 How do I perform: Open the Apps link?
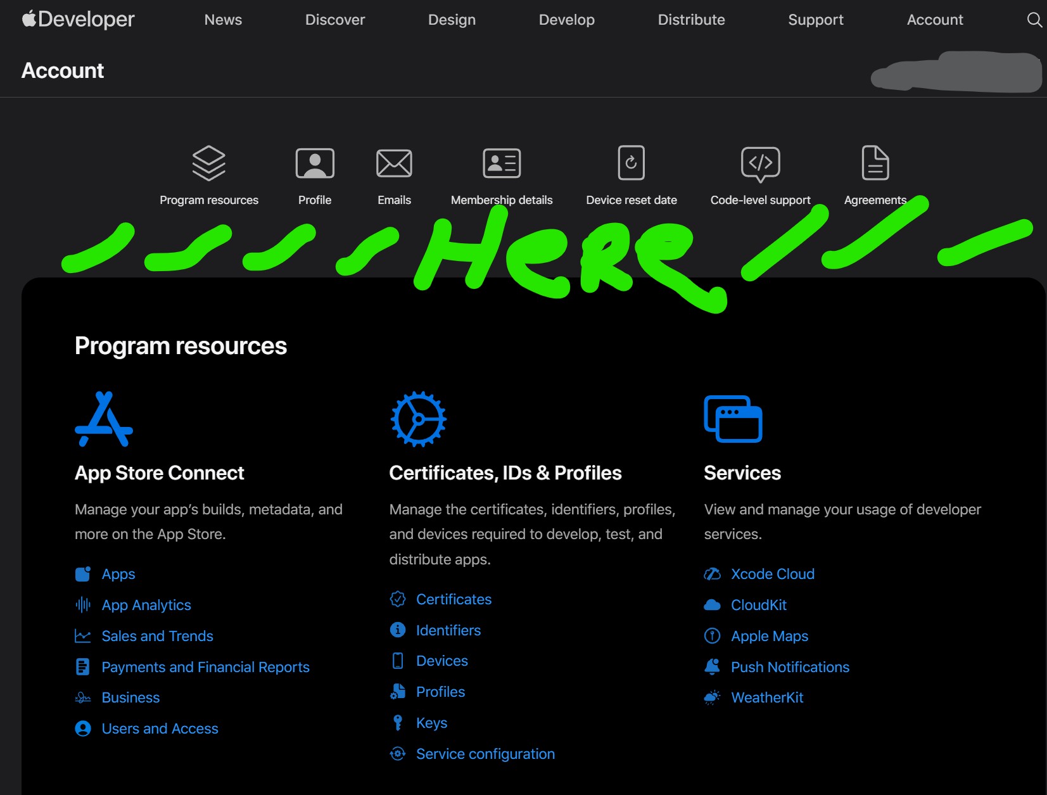118,574
